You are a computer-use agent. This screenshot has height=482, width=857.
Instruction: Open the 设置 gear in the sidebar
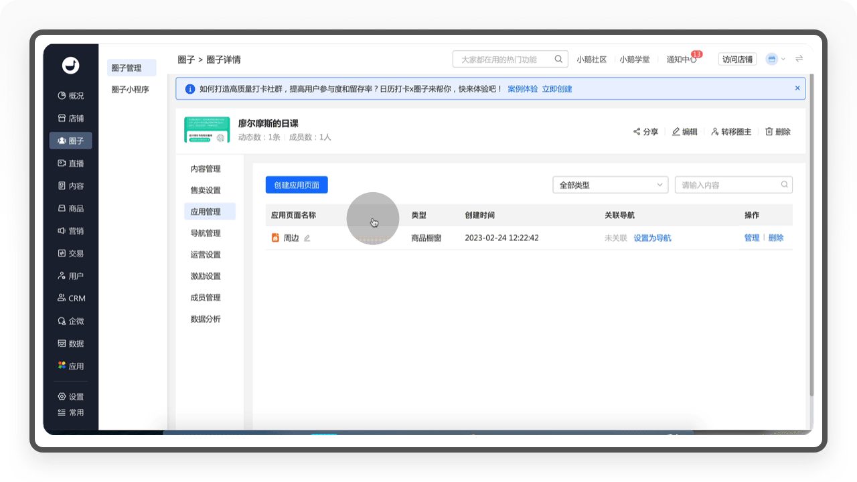(62, 396)
